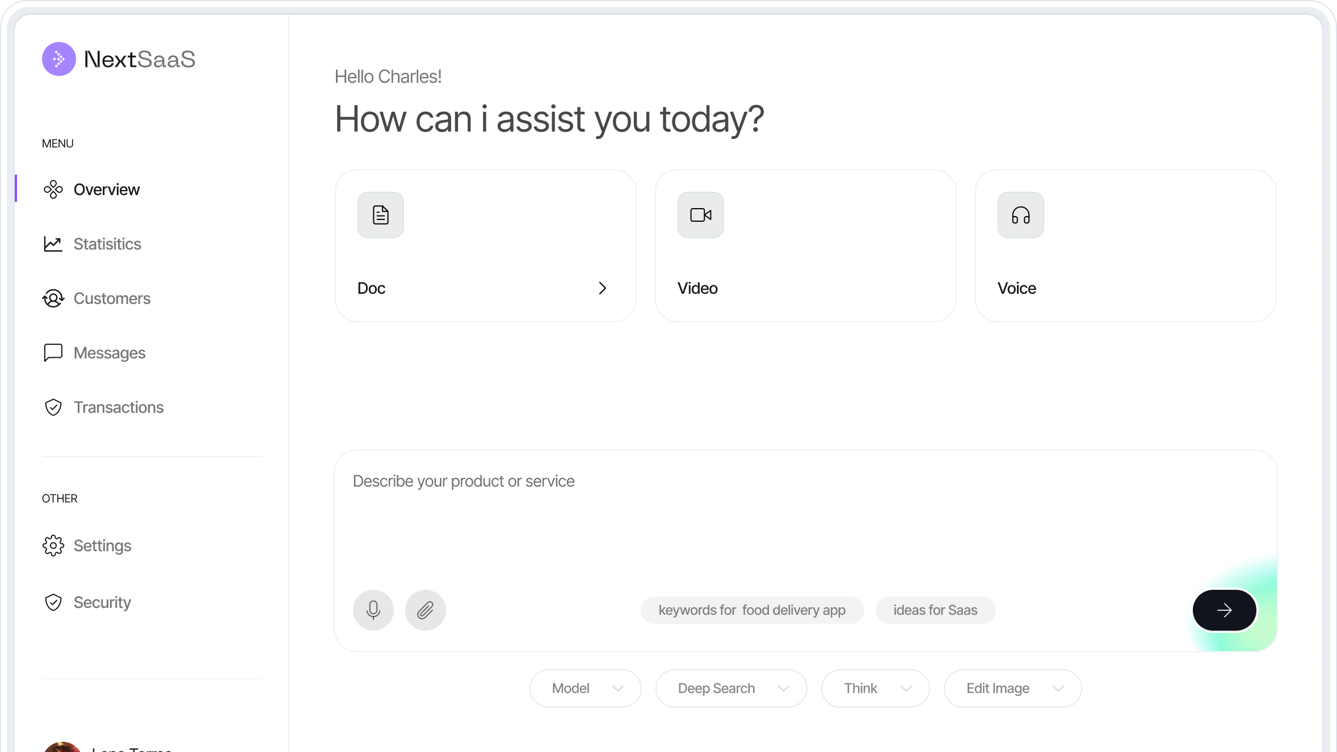This screenshot has width=1337, height=752.
Task: Go to Transactions in the sidebar
Action: pos(118,407)
